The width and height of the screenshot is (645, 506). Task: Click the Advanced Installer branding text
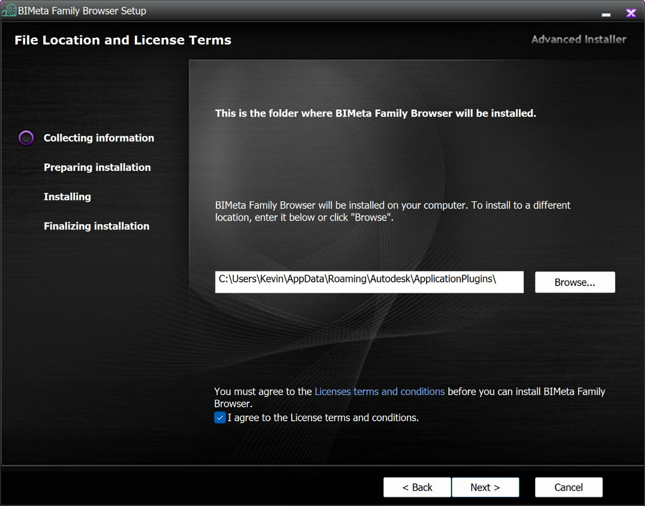tap(579, 39)
